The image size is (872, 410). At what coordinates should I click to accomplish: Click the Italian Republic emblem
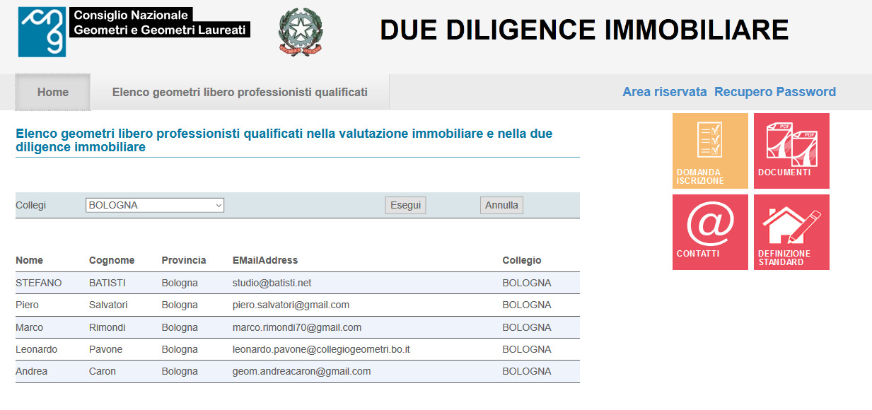(x=301, y=32)
